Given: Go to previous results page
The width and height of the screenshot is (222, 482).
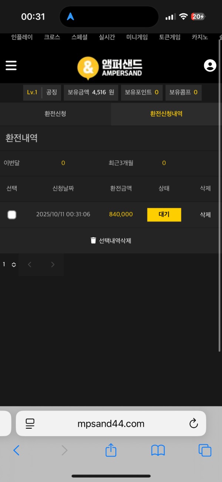Looking at the screenshot, I should pos(30,265).
